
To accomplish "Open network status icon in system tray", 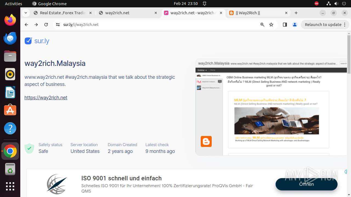I will (329, 4).
